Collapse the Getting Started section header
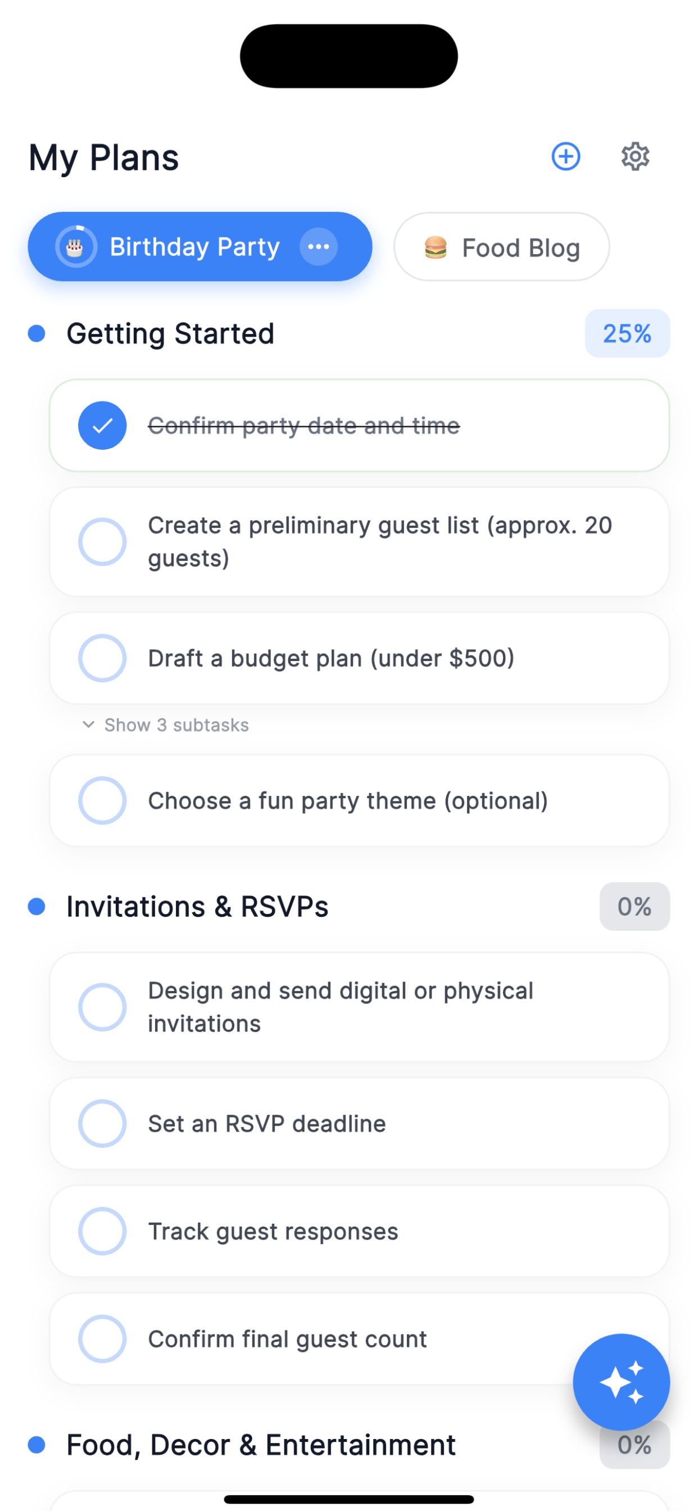Screen dimensions: 698x1511 (170, 334)
